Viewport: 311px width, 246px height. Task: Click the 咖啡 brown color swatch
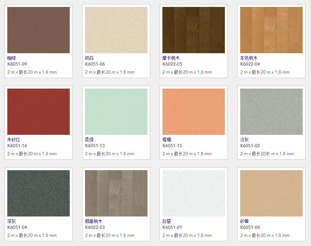(38, 30)
